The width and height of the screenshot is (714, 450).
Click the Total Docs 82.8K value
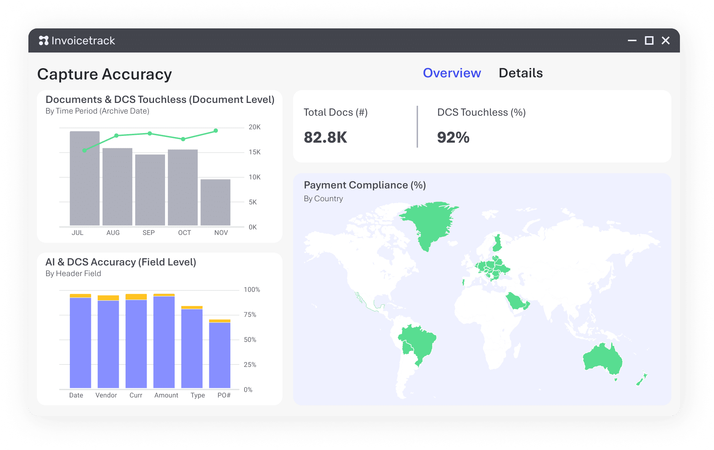point(325,138)
